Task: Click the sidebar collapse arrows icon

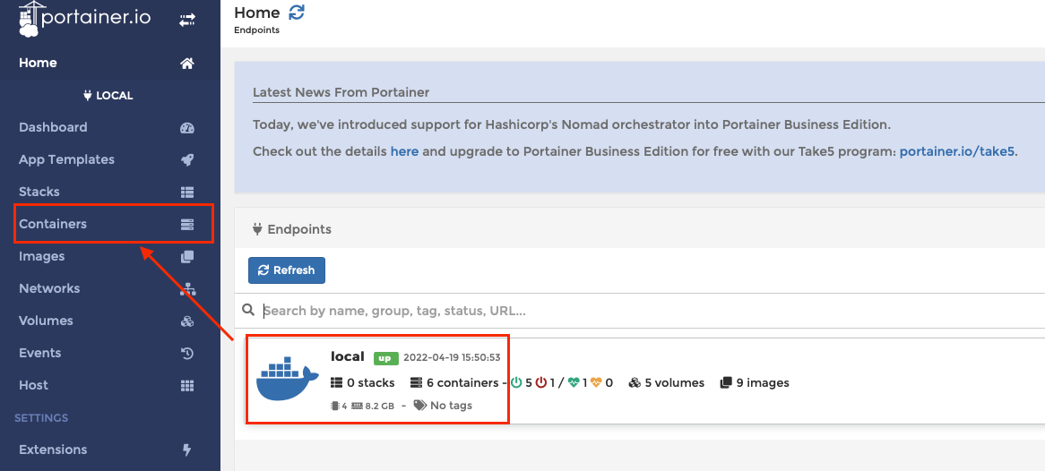Action: [187, 21]
